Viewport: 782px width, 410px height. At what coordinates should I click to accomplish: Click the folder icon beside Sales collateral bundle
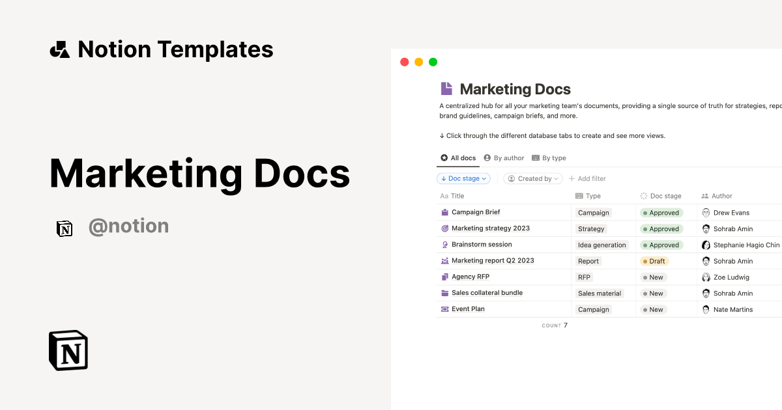click(x=446, y=293)
